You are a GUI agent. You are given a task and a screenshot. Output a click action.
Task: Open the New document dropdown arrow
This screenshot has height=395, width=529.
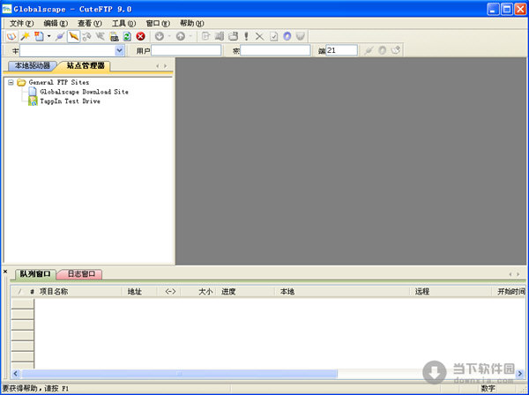(x=48, y=36)
